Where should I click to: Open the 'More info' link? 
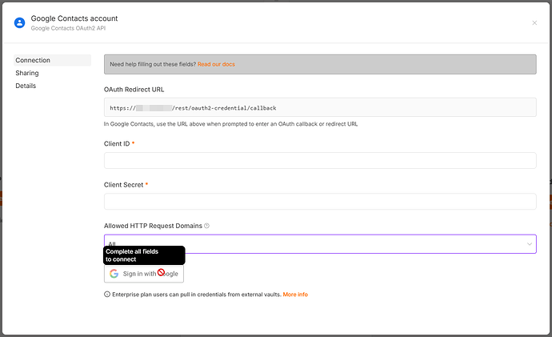[295, 295]
